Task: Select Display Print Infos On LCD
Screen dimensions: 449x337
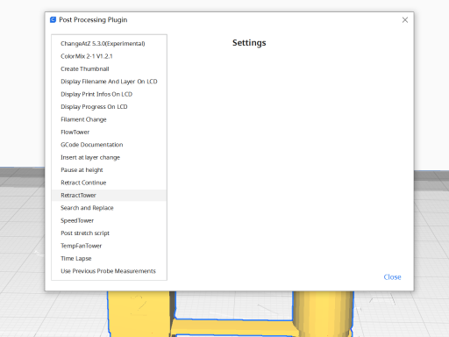Action: tap(109, 94)
